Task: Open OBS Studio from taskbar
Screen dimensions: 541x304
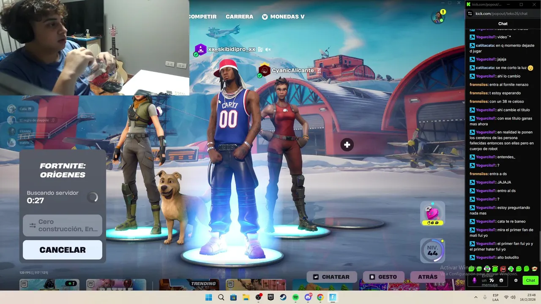Action: pos(258,298)
